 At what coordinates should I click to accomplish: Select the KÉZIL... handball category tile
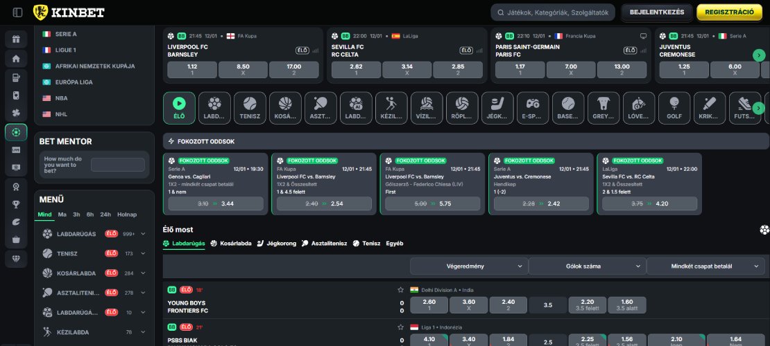point(391,108)
